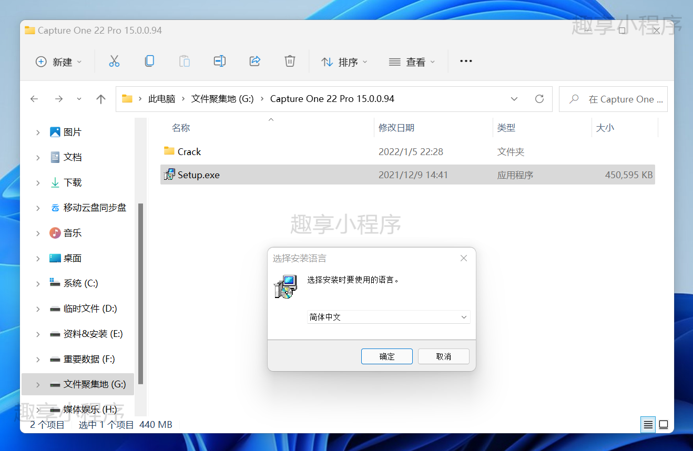The image size is (693, 451).
Task: Click the Delete trash can icon
Action: pos(290,61)
